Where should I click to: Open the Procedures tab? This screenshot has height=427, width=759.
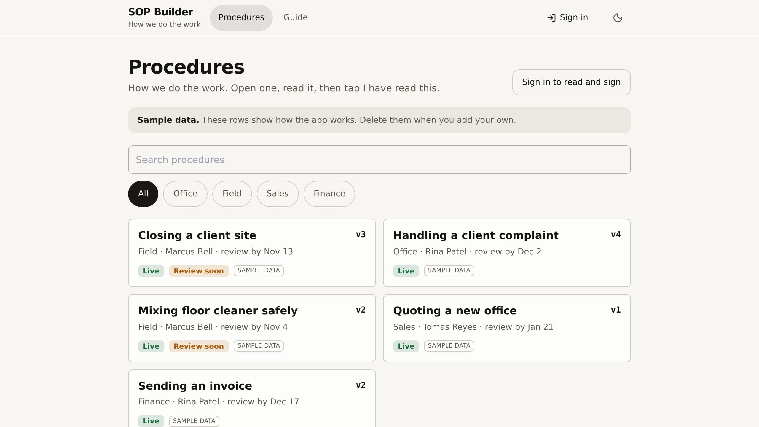[241, 17]
